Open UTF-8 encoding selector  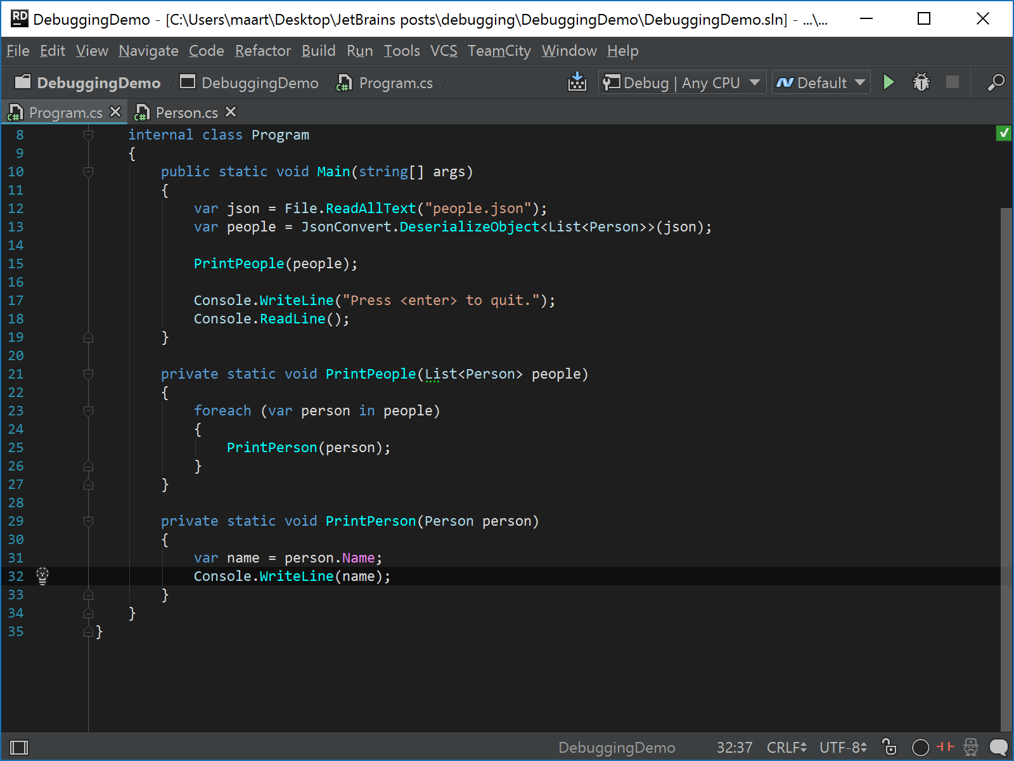843,748
